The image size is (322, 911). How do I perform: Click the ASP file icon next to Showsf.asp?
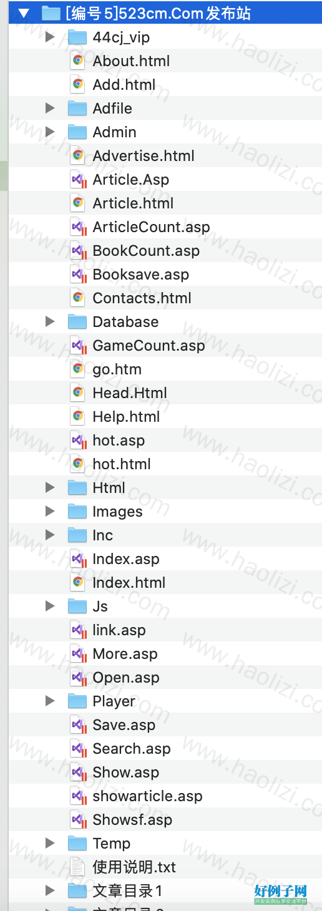(77, 820)
